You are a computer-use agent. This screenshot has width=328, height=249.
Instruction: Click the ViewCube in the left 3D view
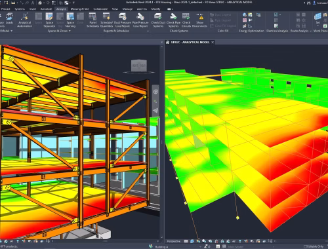click(138, 66)
